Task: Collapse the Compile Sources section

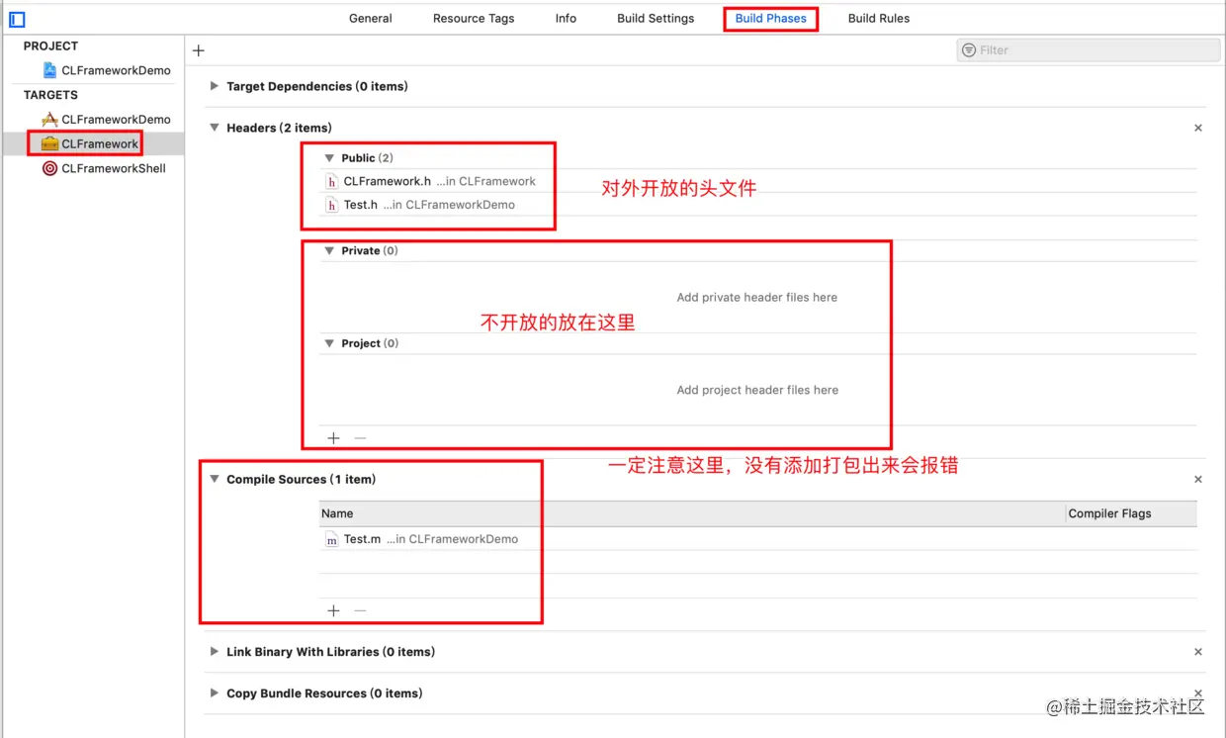Action: coord(214,479)
